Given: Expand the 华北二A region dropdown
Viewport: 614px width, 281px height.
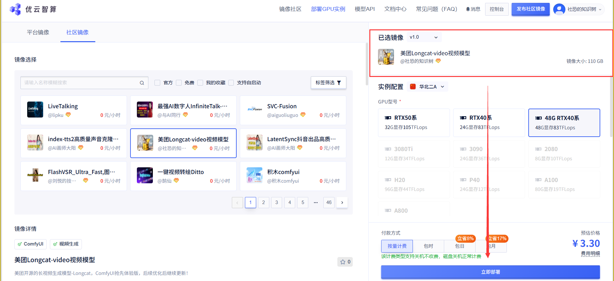Looking at the screenshot, I should (x=429, y=87).
